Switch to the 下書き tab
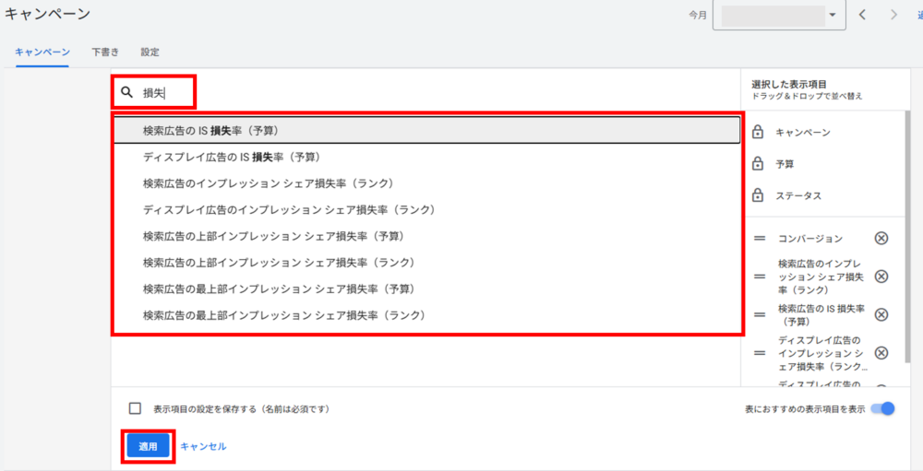The image size is (923, 471). coord(104,52)
